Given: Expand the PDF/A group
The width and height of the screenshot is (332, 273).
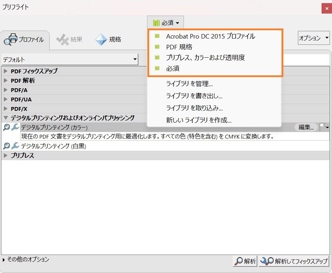Looking at the screenshot, I should (6, 90).
